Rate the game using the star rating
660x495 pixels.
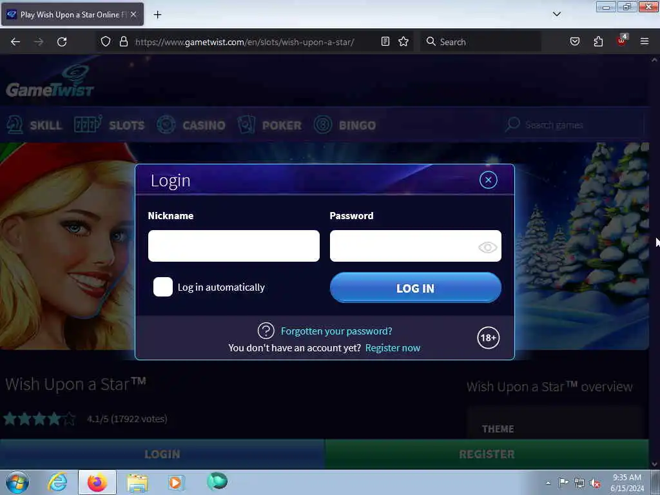coord(39,419)
